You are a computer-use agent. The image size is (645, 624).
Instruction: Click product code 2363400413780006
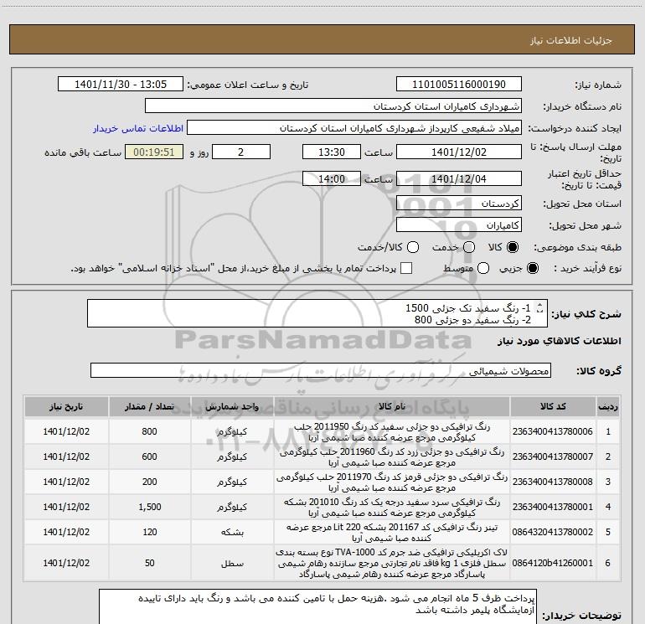[553, 431]
